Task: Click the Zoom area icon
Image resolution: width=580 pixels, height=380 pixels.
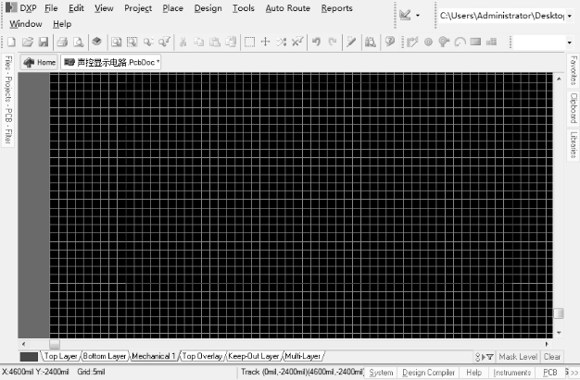Action: pos(132,42)
